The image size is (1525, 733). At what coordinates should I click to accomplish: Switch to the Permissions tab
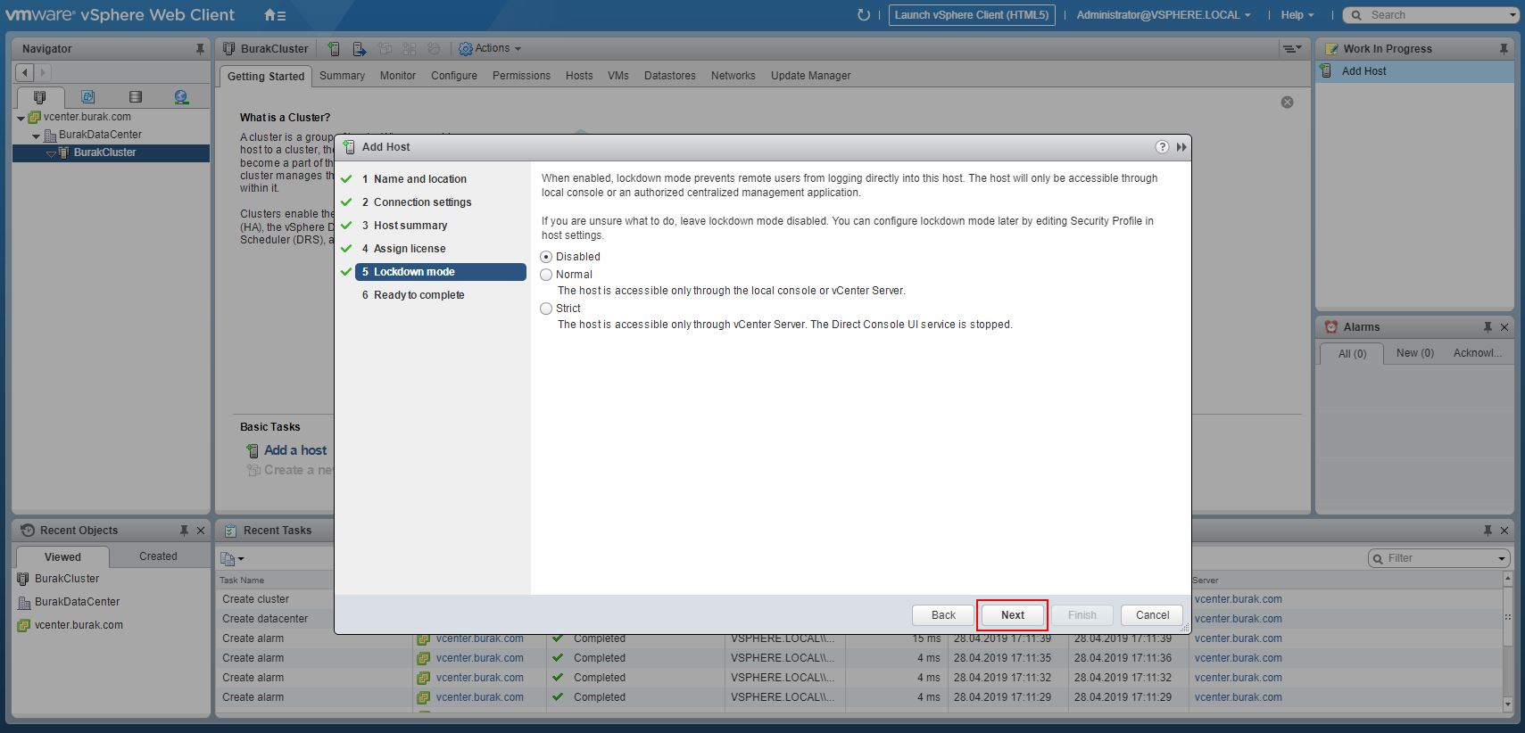(x=521, y=76)
